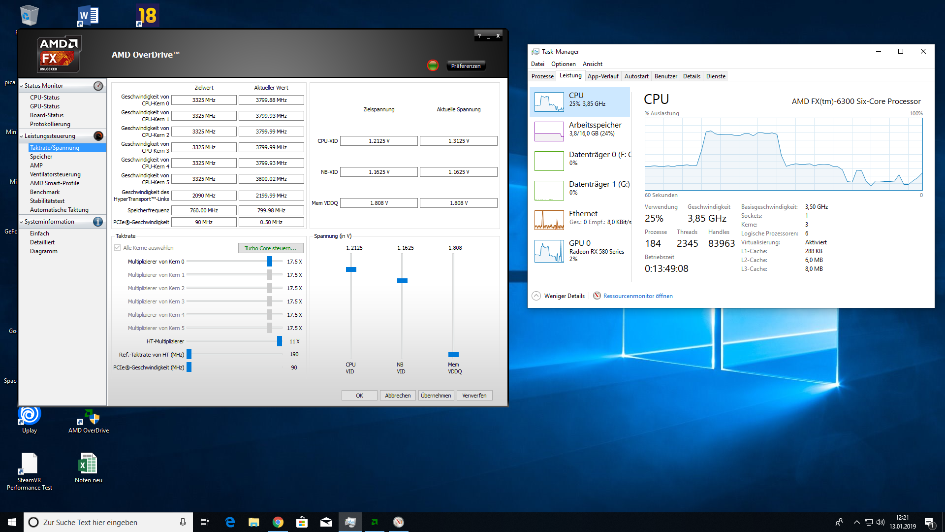
Task: Click the Systeminformation info icon
Action: [x=98, y=222]
